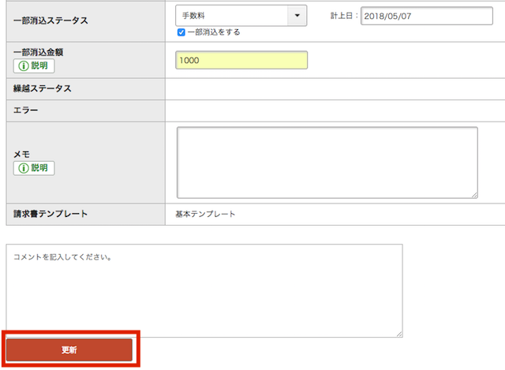Click the info icon beside メモ 説明
The width and height of the screenshot is (505, 370).
click(x=22, y=168)
